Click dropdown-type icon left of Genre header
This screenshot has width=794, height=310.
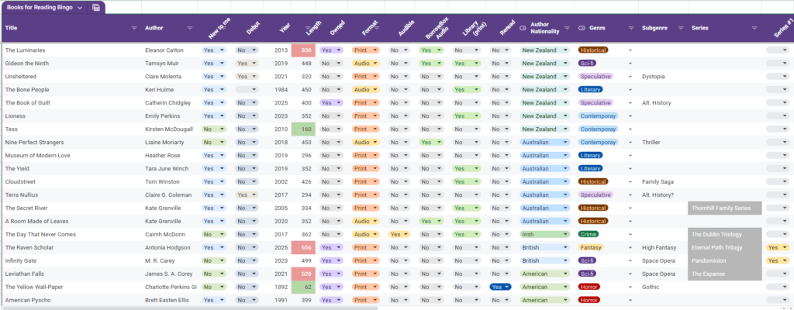(582, 28)
